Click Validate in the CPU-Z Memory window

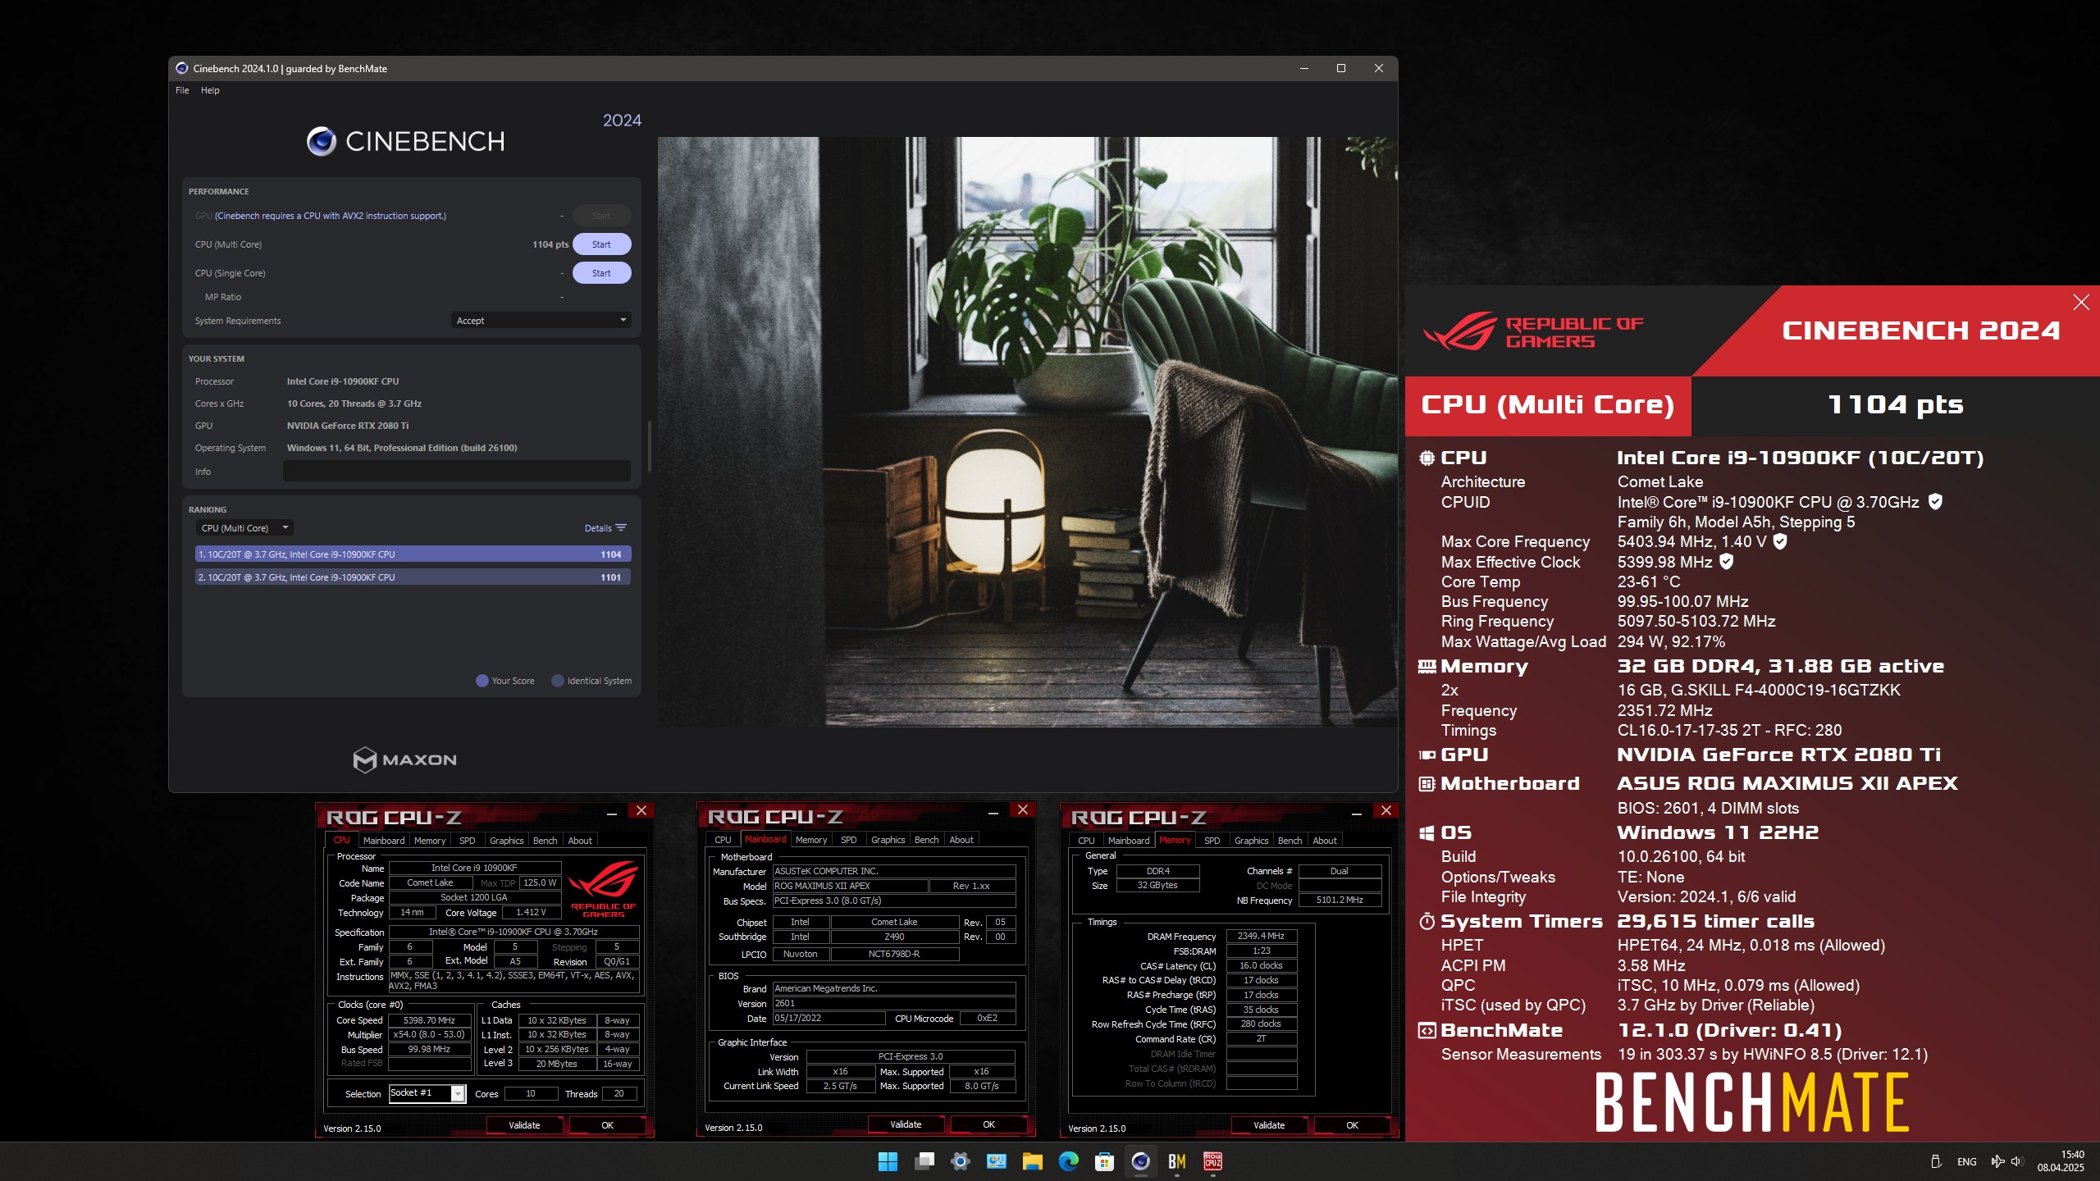click(x=1269, y=1125)
